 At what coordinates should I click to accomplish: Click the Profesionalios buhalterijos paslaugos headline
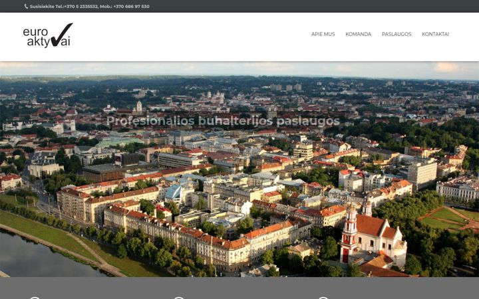(223, 121)
